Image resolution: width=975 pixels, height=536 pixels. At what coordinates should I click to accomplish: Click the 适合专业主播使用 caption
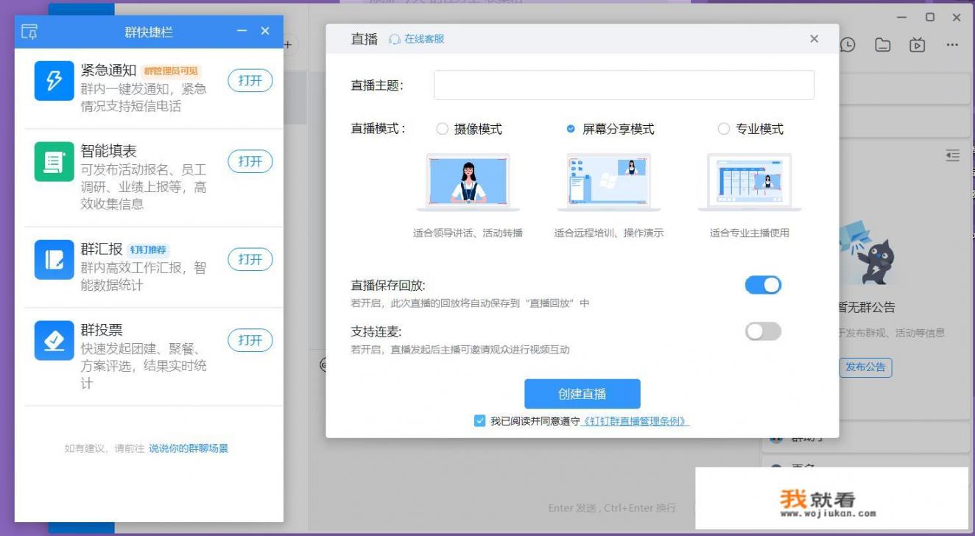tap(750, 233)
